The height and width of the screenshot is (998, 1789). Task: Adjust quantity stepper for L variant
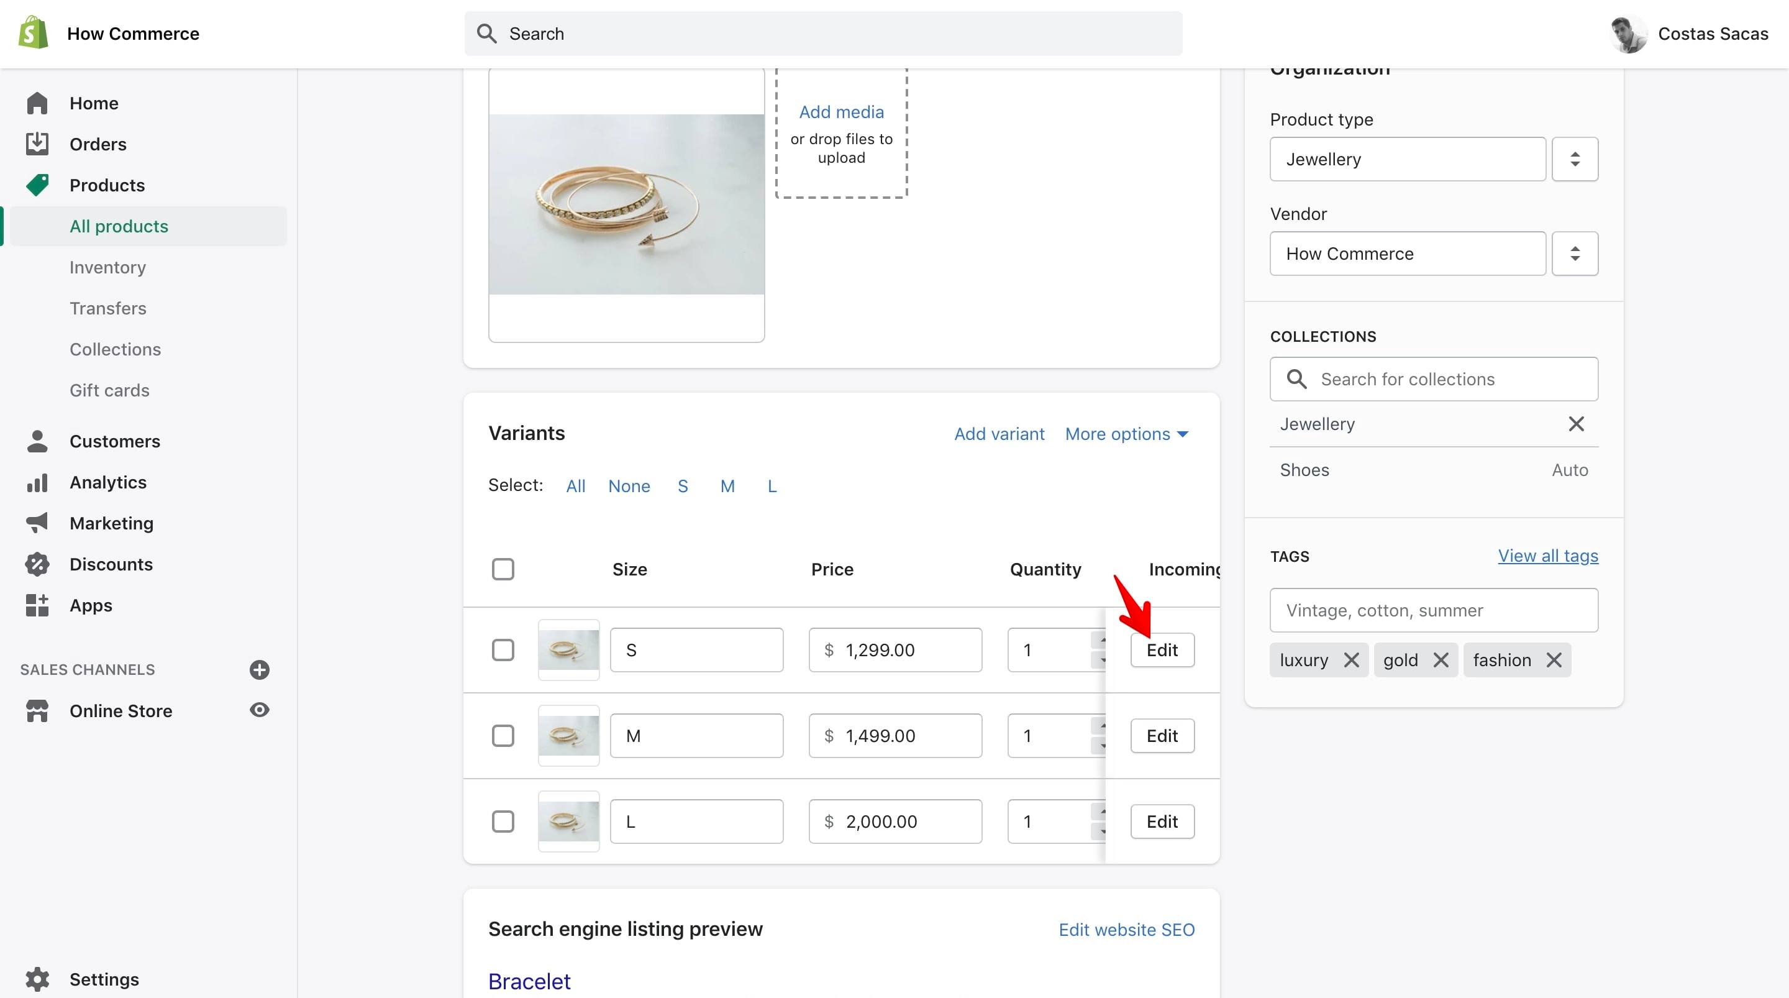1099,822
